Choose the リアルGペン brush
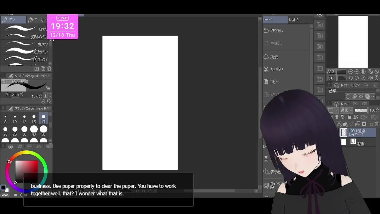 (x=25, y=36)
